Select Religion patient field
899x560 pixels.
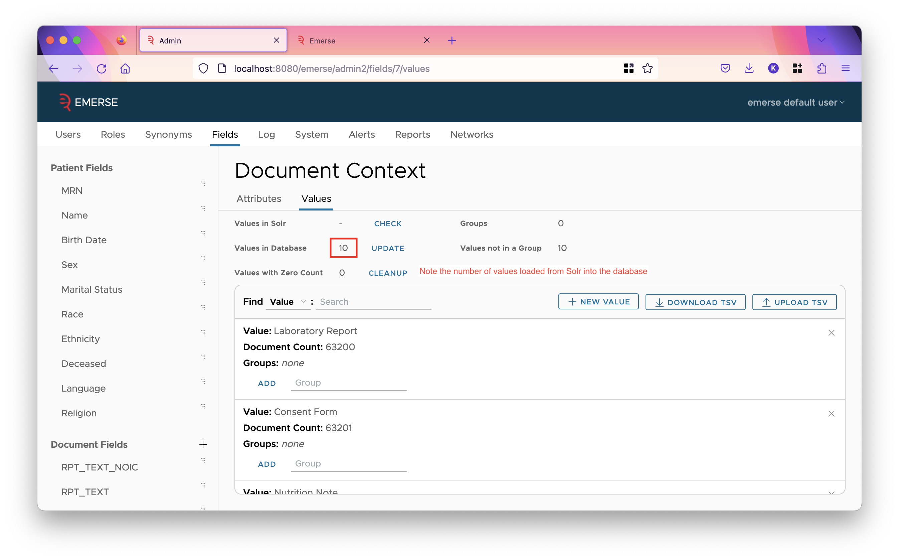click(79, 413)
